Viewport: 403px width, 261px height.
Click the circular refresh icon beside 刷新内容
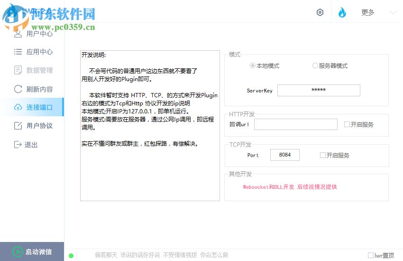(18, 89)
